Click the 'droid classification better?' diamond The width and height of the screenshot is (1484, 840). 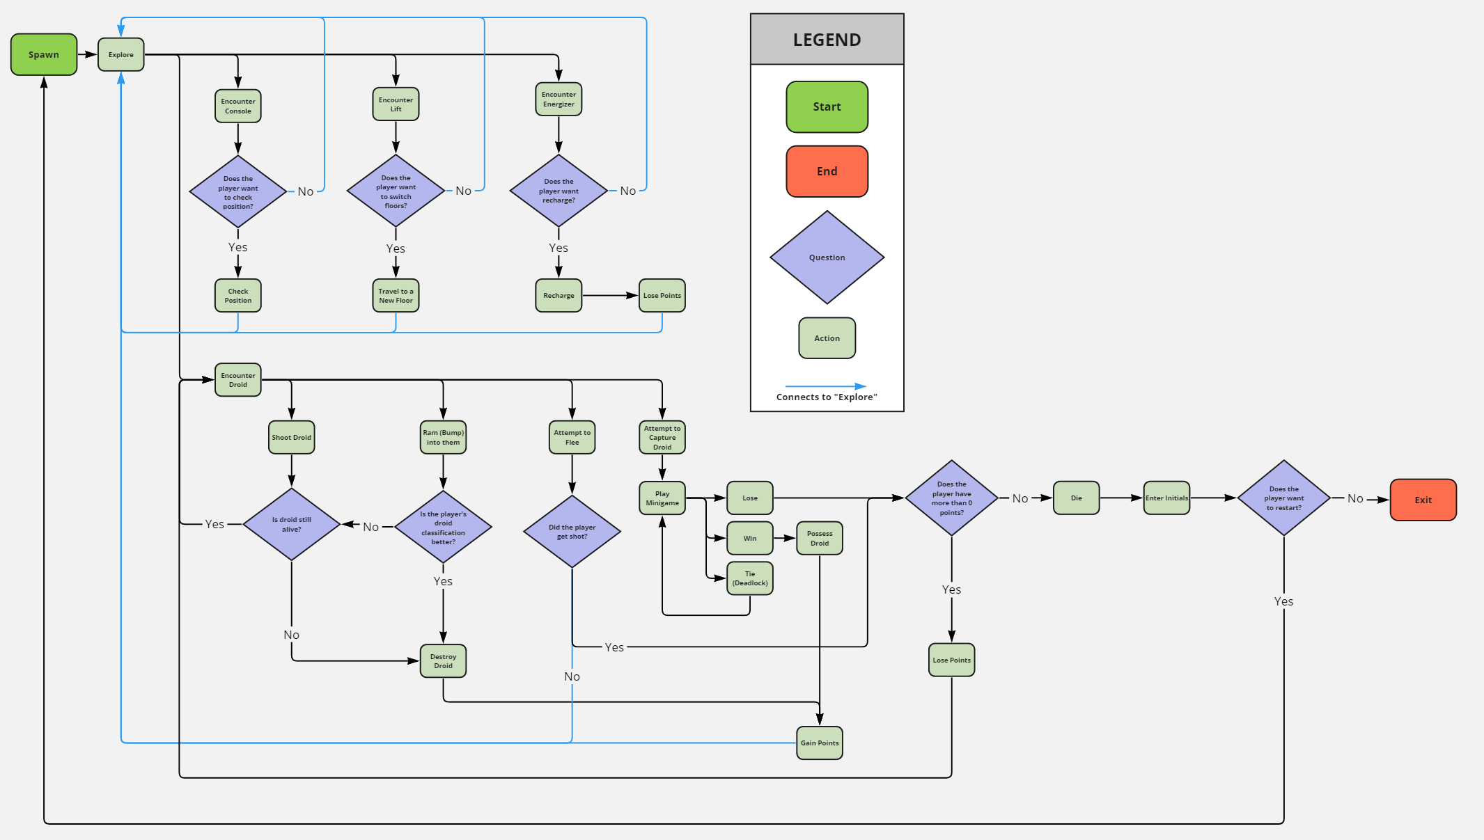pyautogui.click(x=443, y=528)
